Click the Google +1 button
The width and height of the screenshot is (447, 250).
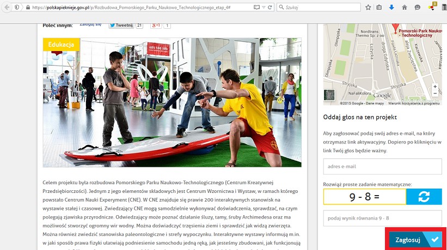(x=156, y=25)
